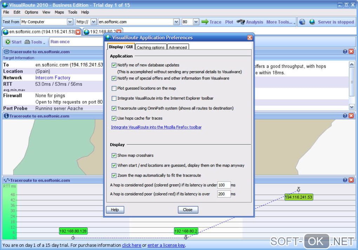Screen dimensions: 358x250
Task: Click the Plot button
Action: pos(229,22)
